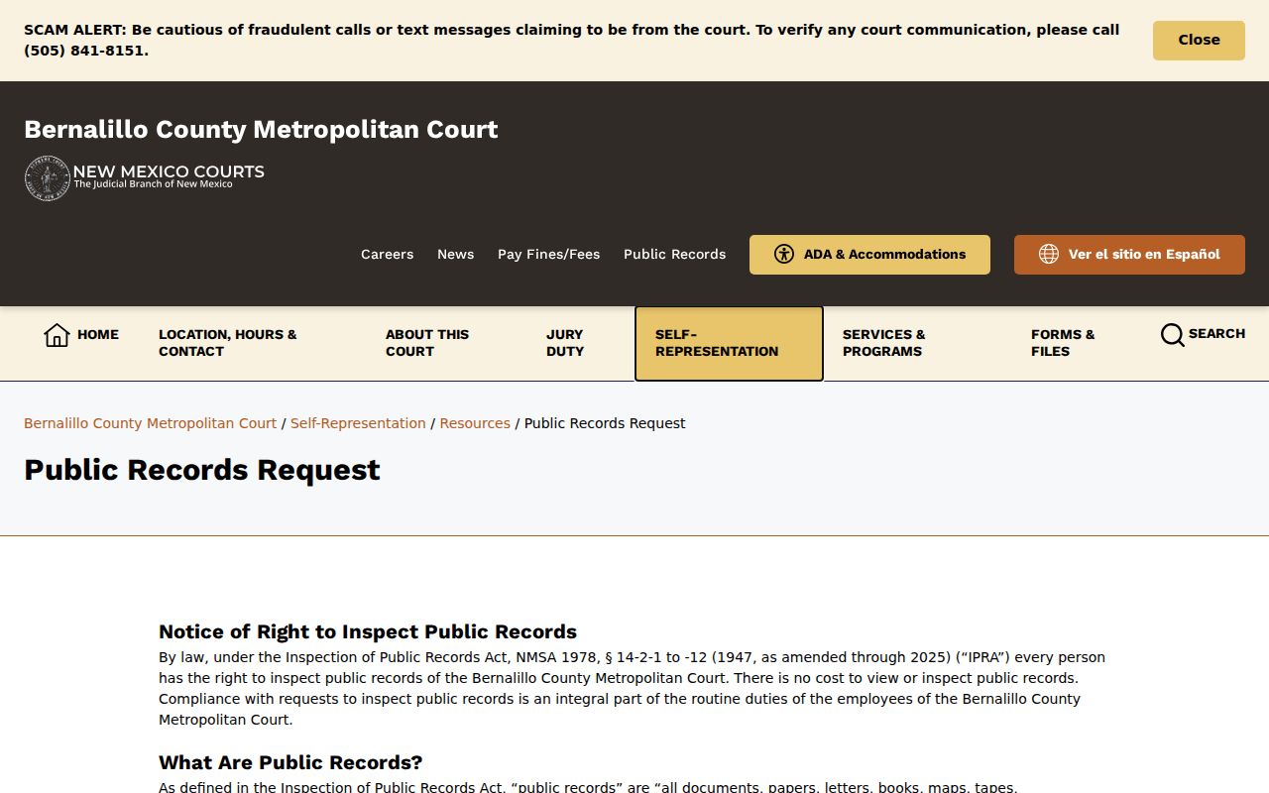Click the Public Records Request breadcrumb text
This screenshot has height=793, width=1269.
605,423
